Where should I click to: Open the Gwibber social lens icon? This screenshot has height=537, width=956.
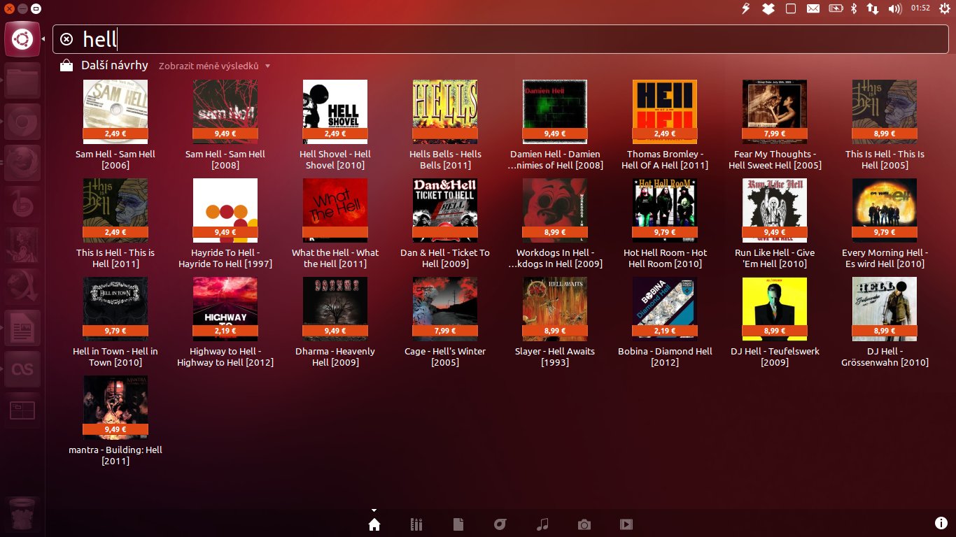pos(500,524)
